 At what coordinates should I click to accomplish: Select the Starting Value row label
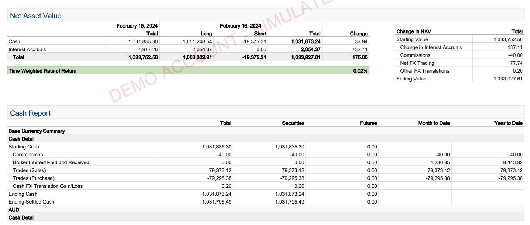pyautogui.click(x=412, y=39)
